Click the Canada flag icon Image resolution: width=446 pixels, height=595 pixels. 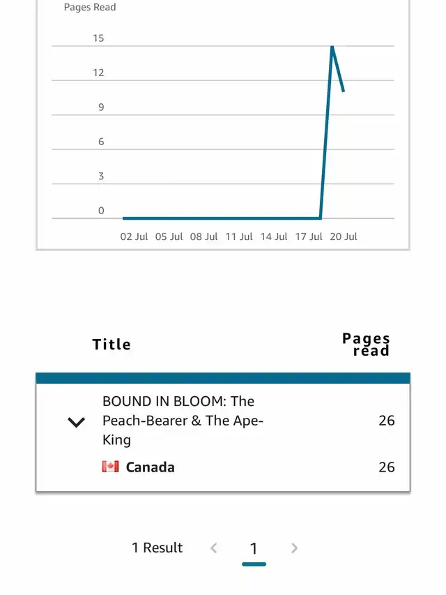pyautogui.click(x=110, y=467)
